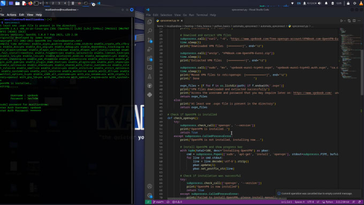
Task: Synchronize changes via status bar icon
Action: click(x=168, y=202)
